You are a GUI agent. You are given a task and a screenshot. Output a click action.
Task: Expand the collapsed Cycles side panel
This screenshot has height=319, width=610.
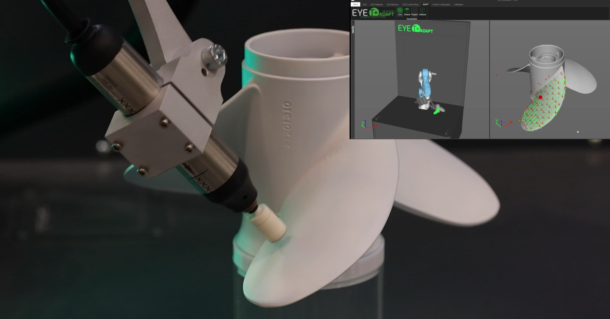(x=353, y=30)
